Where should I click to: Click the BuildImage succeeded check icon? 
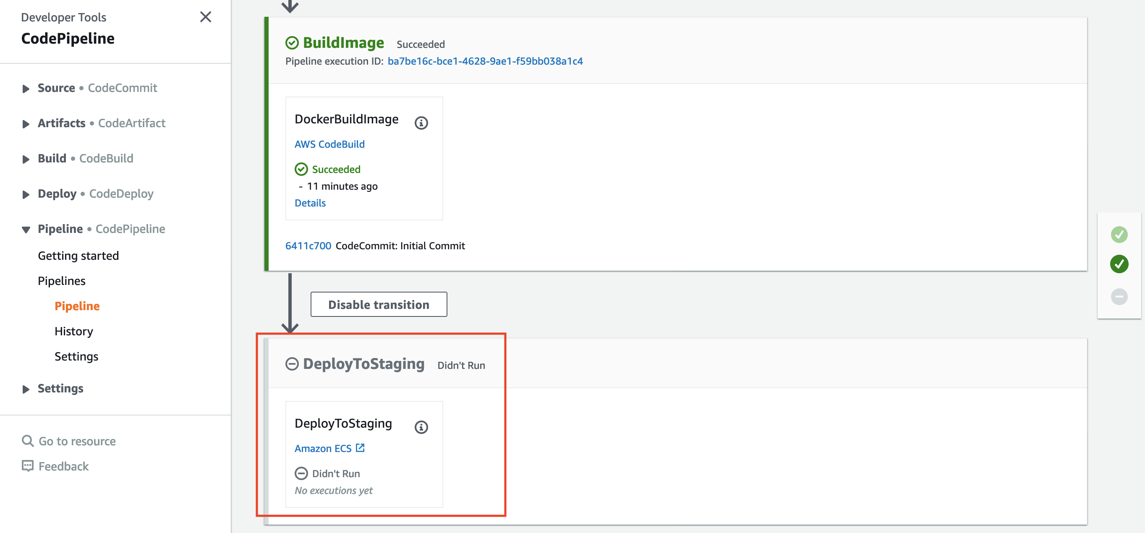292,43
